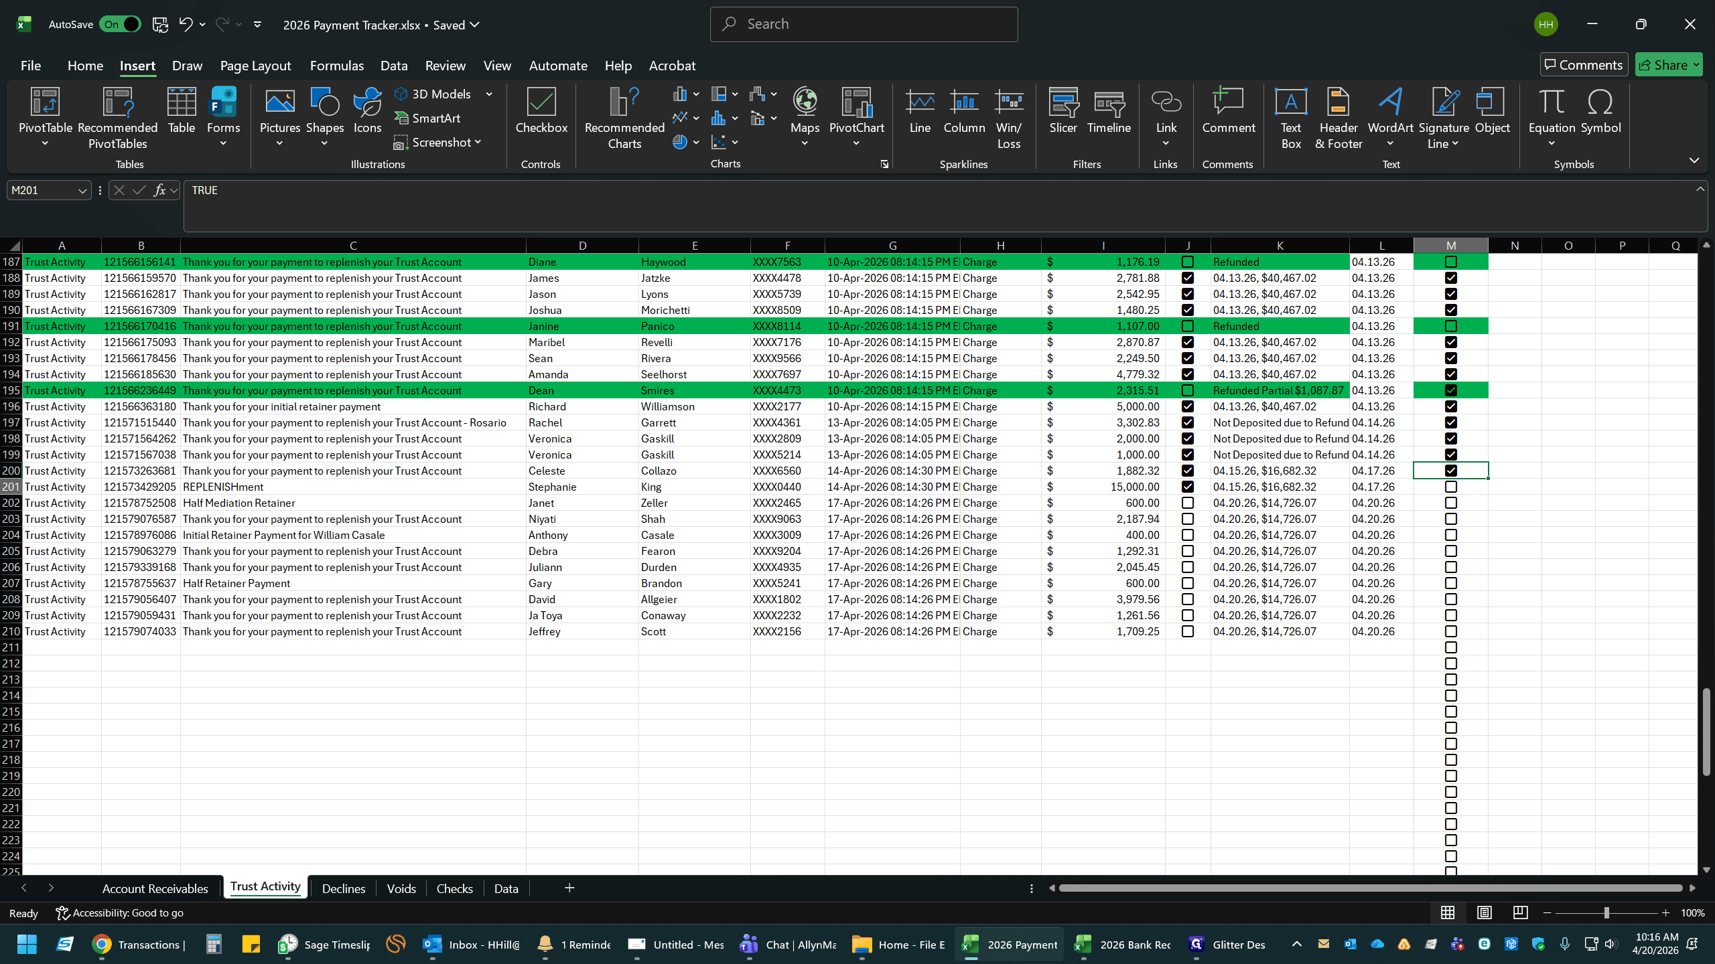Add a new sheet with plus button
Image resolution: width=1715 pixels, height=964 pixels.
(569, 888)
